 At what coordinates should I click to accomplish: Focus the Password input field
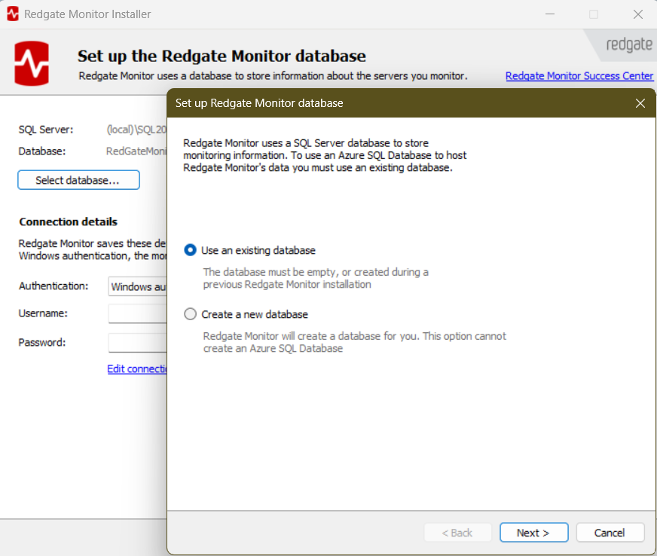tap(137, 343)
